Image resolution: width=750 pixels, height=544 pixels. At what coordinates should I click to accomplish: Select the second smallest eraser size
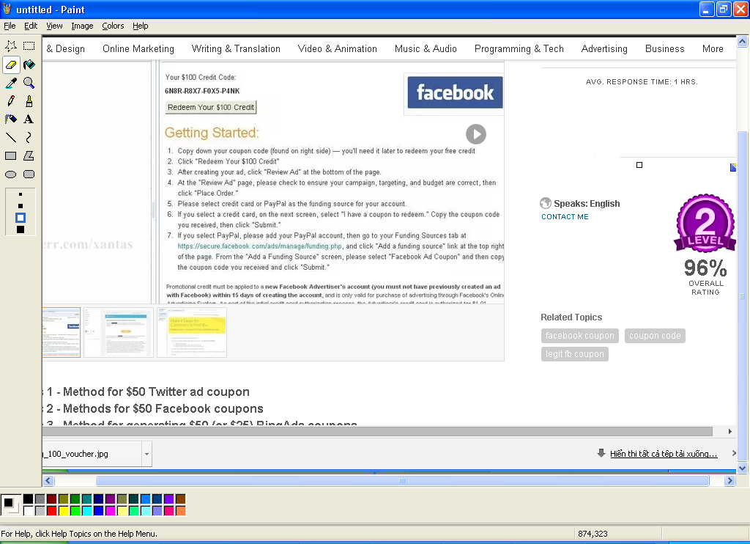click(x=21, y=206)
